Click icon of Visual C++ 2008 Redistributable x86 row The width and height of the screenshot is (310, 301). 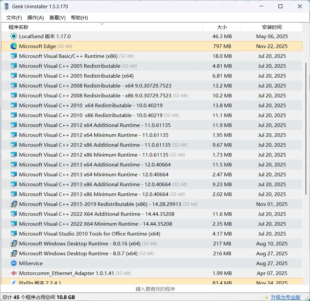14,95
